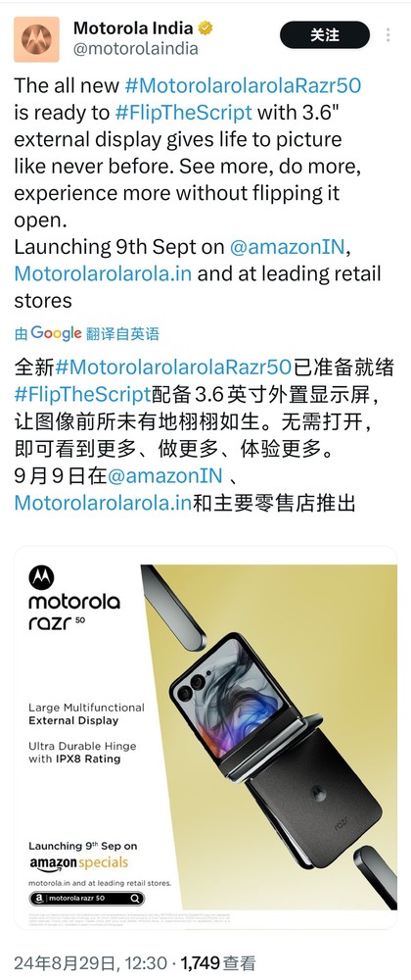Screen dimensions: 411x980
Task: Click the Motorola logo in the ad image
Action: pyautogui.click(x=41, y=577)
